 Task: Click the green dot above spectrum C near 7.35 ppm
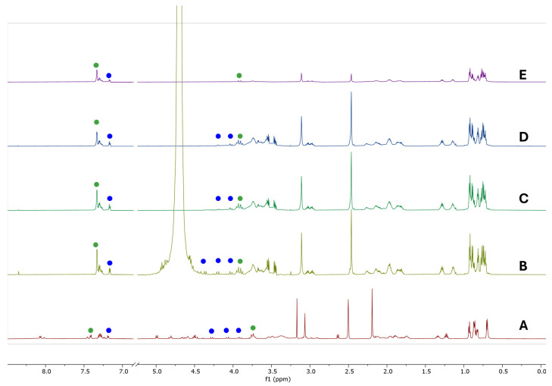96,184
